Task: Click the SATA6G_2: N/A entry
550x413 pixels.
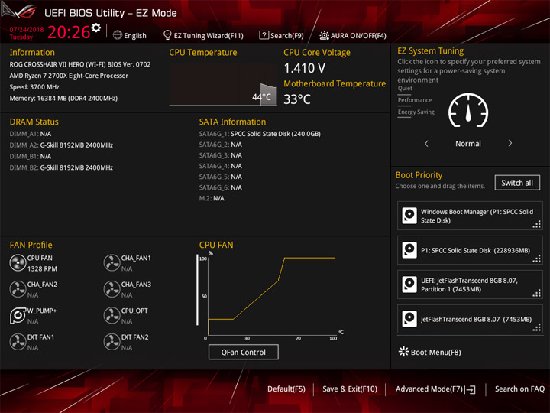Action: 220,145
